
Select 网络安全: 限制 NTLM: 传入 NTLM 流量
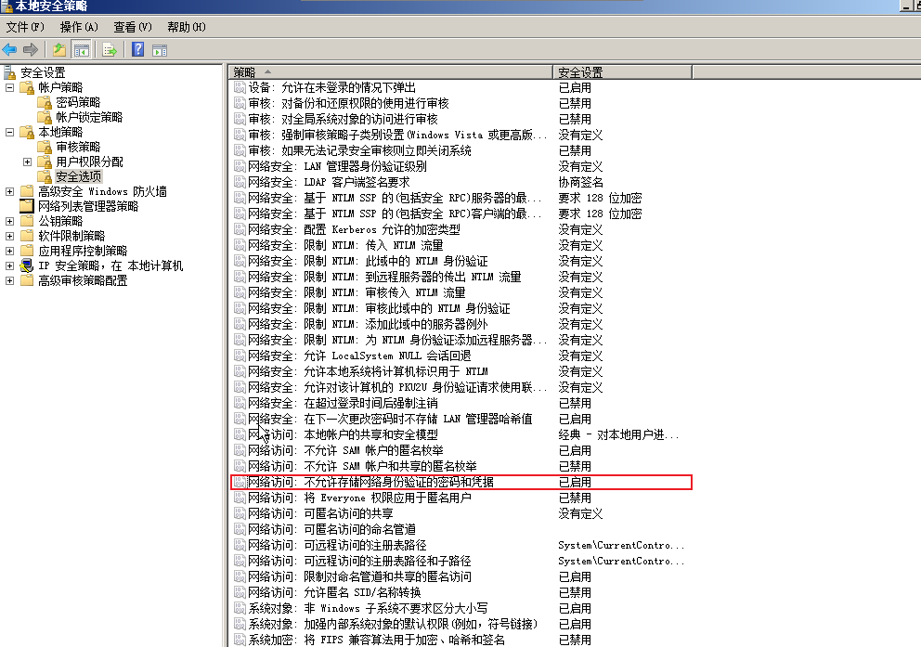coord(345,245)
